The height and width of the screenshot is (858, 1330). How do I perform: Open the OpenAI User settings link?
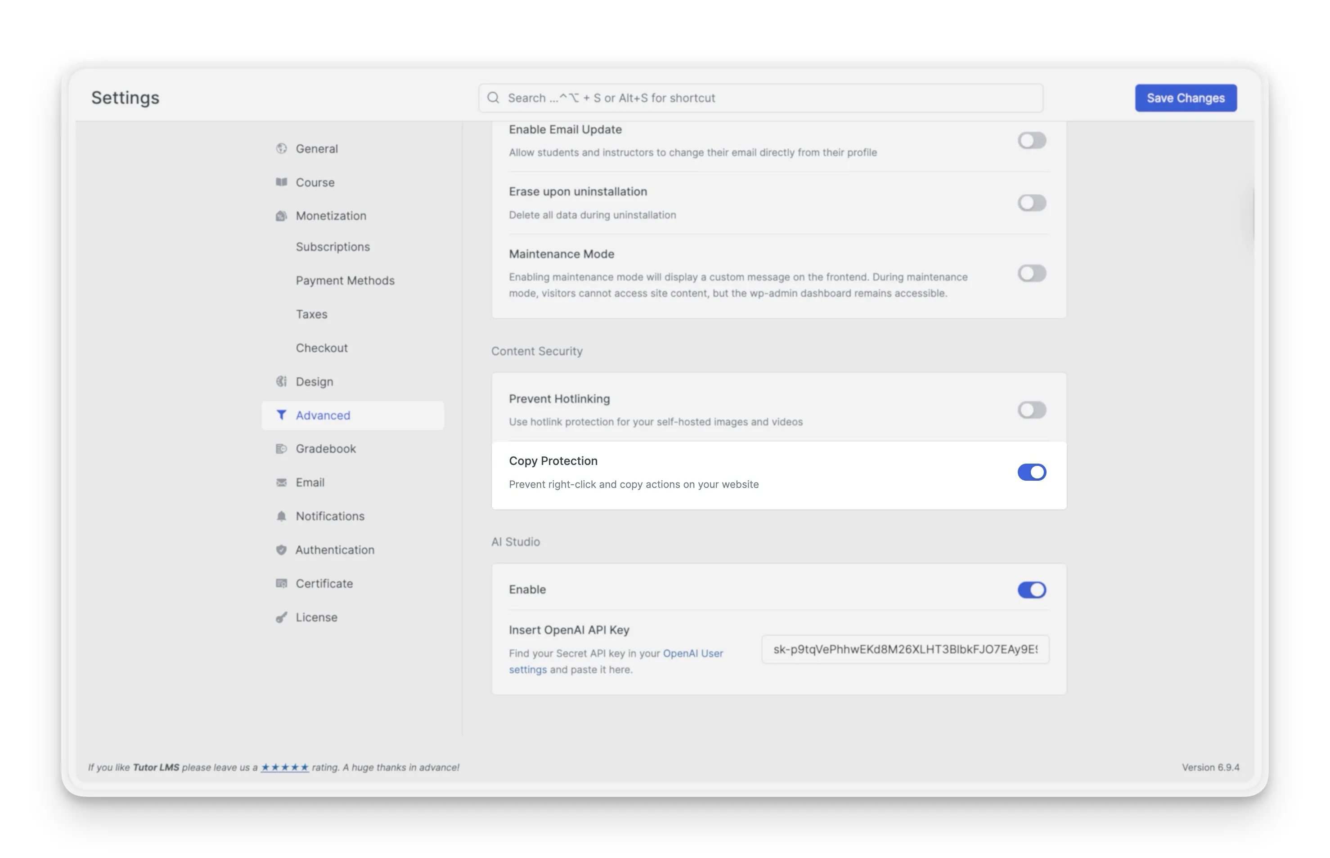click(x=693, y=653)
